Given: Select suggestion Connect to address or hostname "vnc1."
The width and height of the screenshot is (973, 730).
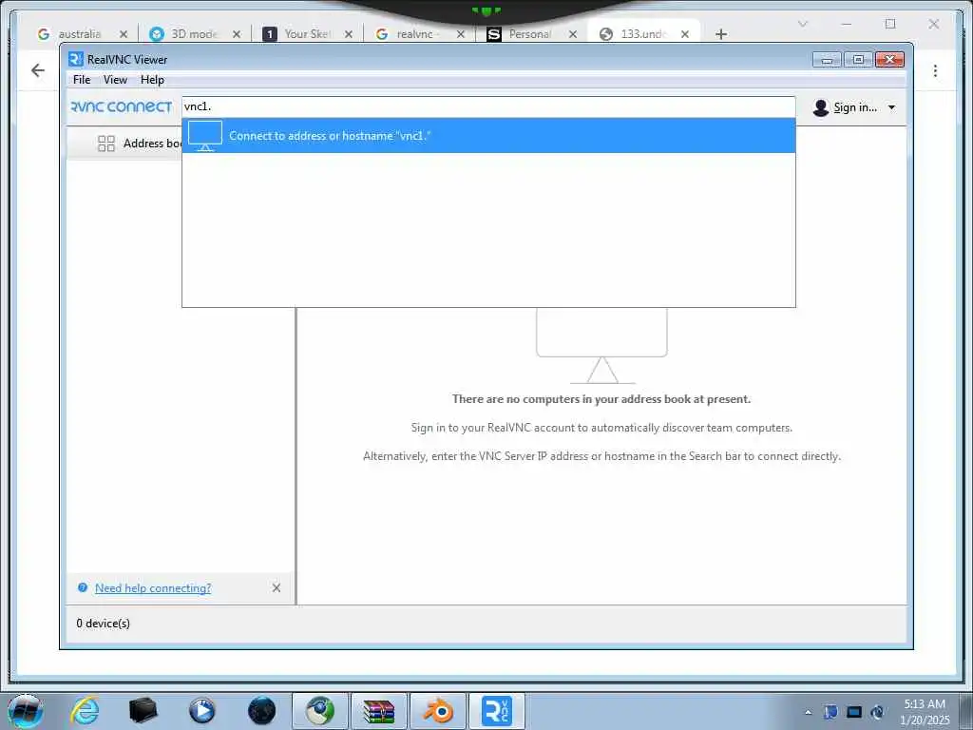Looking at the screenshot, I should [488, 135].
